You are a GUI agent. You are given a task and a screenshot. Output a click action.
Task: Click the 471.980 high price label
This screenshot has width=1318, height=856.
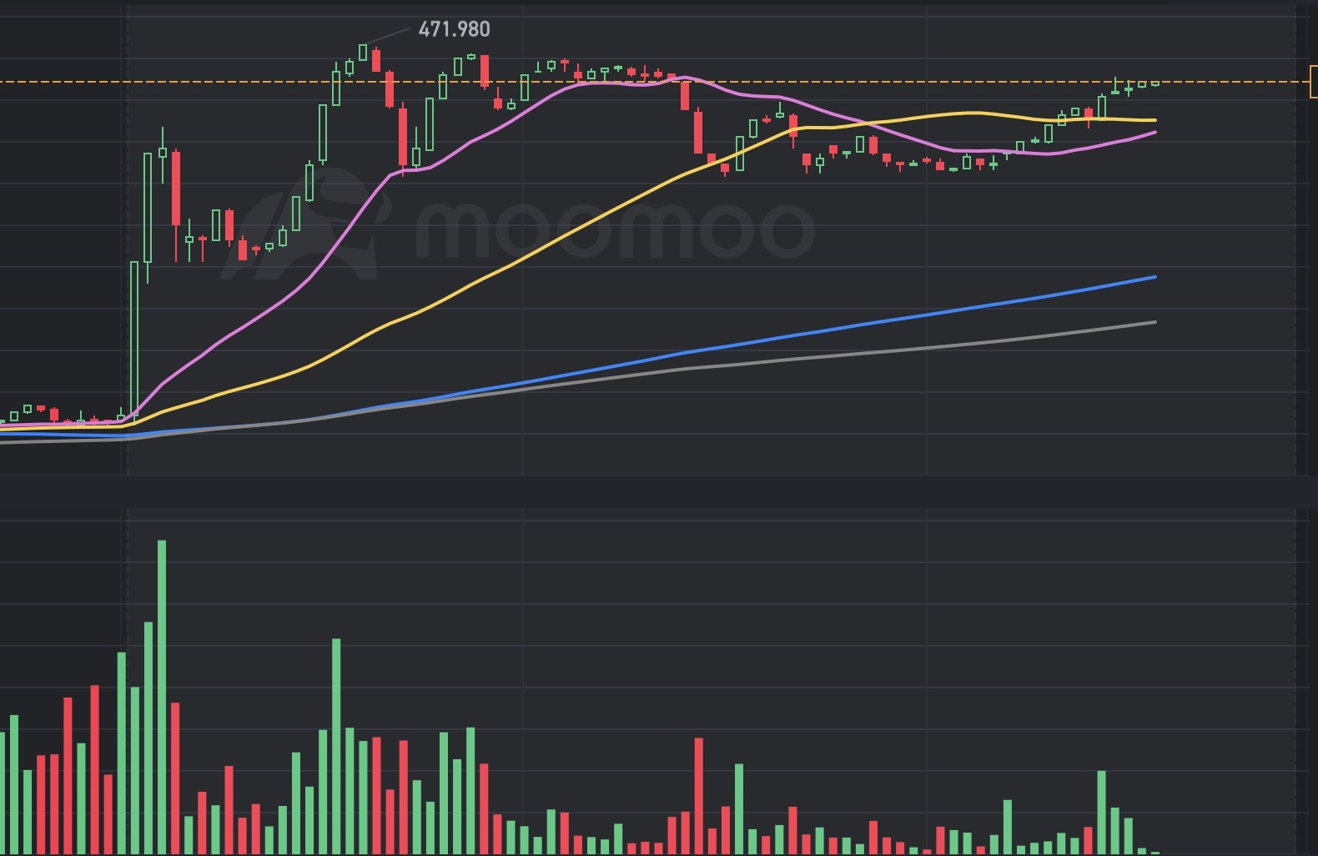(454, 29)
